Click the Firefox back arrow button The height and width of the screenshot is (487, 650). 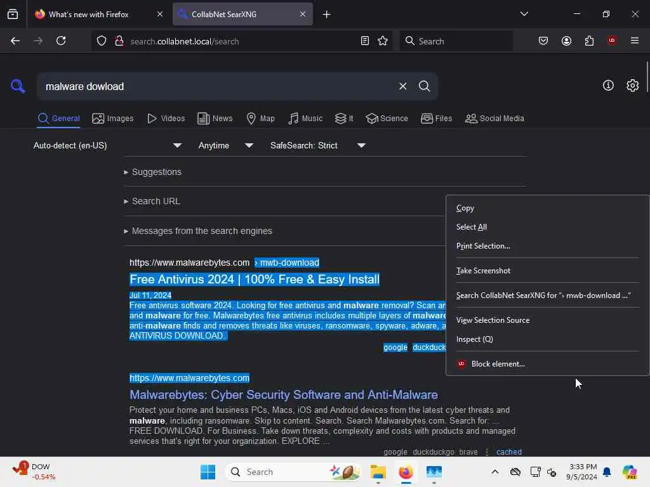[x=15, y=41]
